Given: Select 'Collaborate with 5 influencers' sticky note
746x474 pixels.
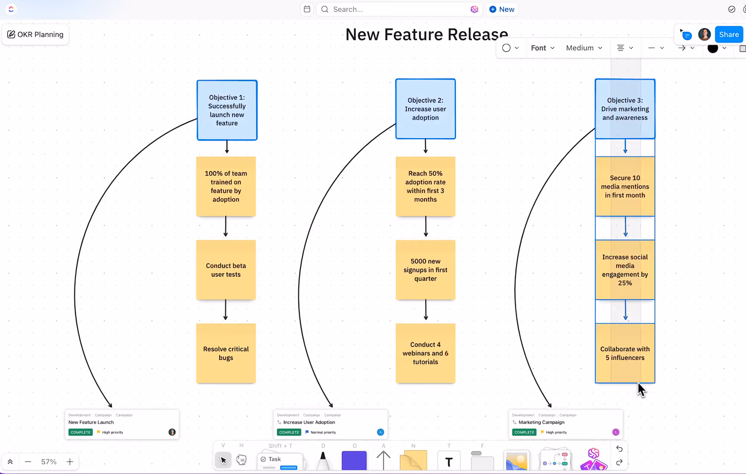Looking at the screenshot, I should tap(625, 353).
